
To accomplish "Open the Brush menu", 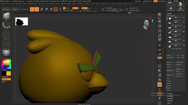I will tap(8, 3).
